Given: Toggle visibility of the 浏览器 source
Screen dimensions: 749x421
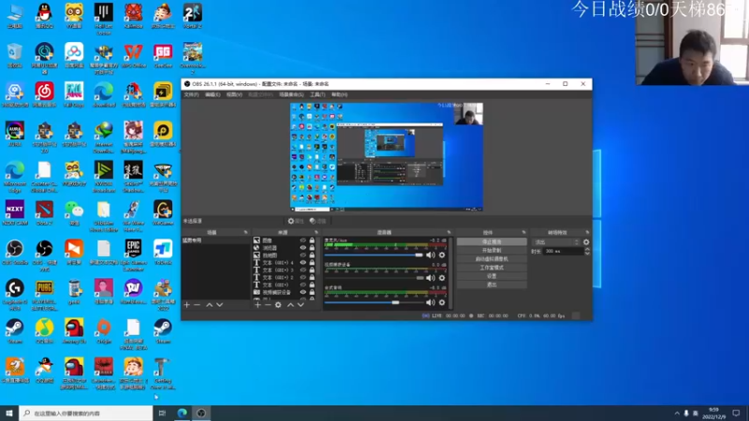Looking at the screenshot, I should pyautogui.click(x=302, y=248).
